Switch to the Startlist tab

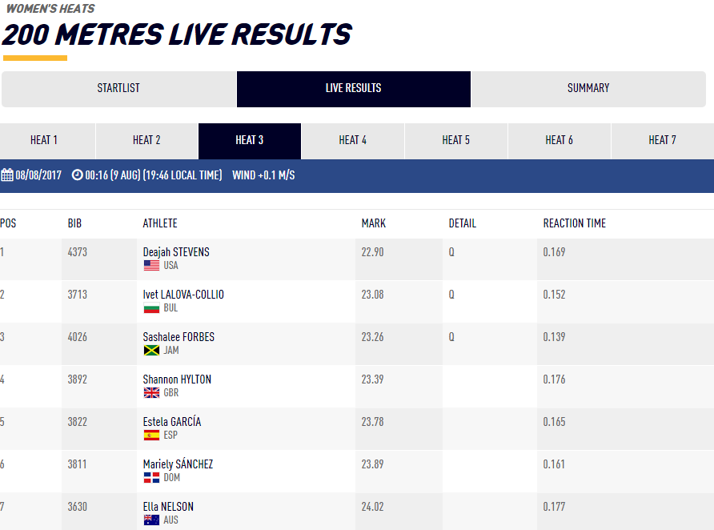[118, 89]
